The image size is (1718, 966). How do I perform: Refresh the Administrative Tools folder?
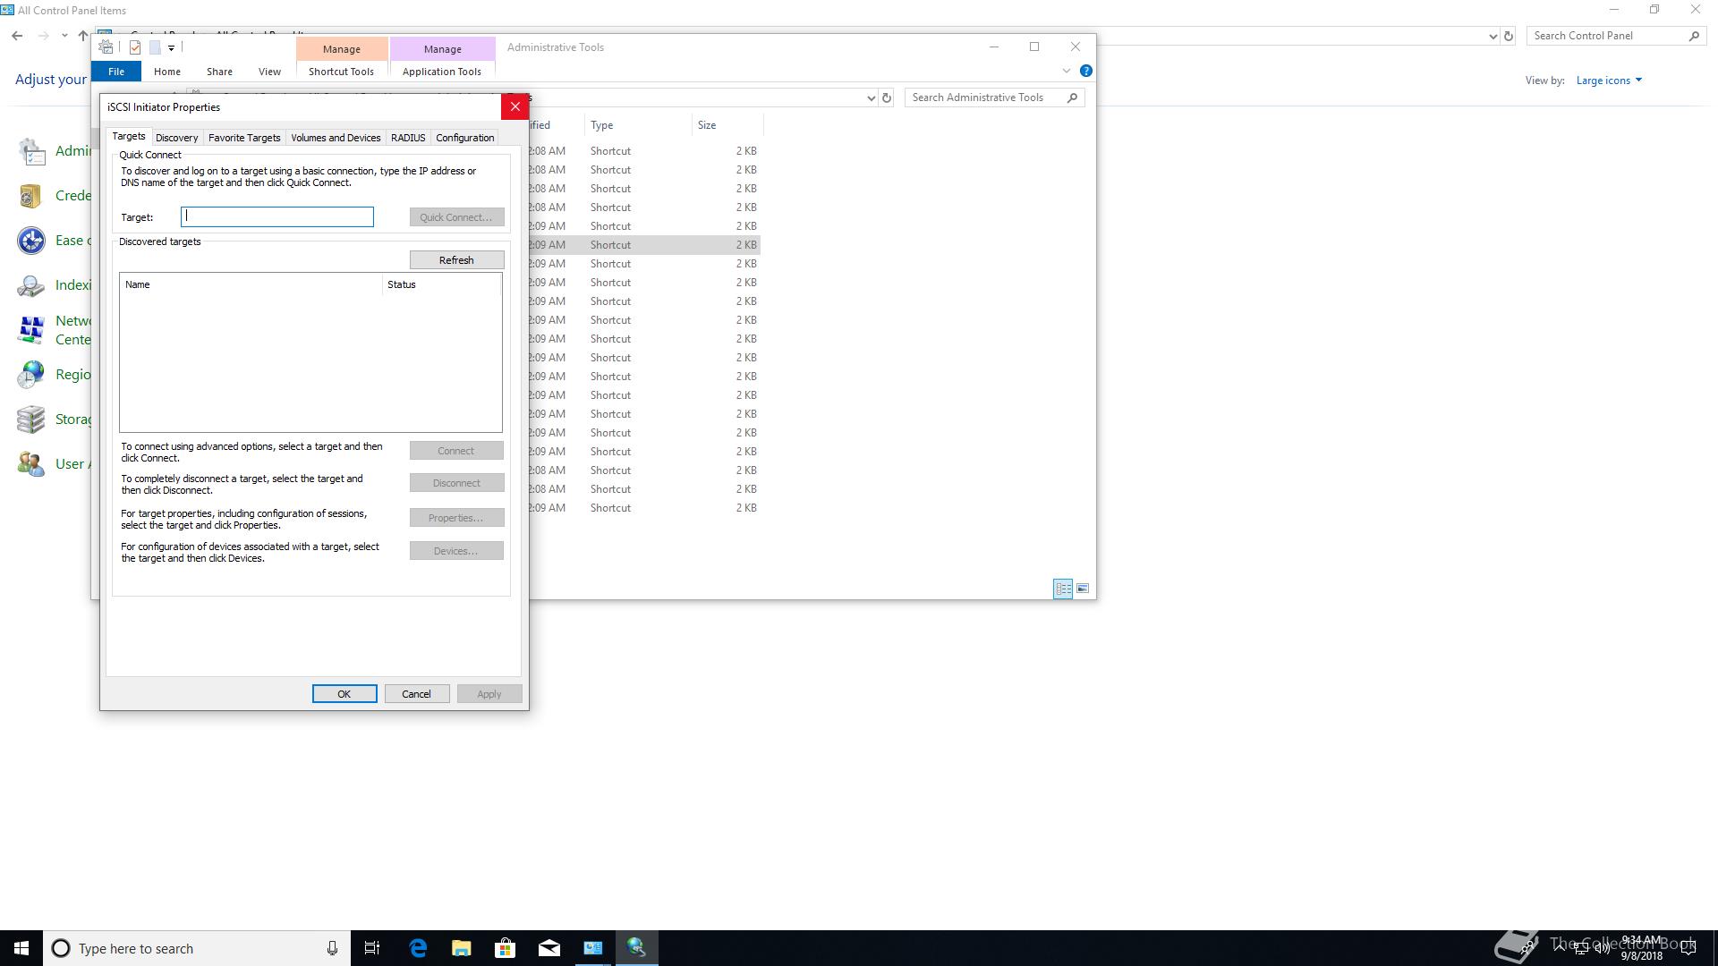click(x=887, y=98)
